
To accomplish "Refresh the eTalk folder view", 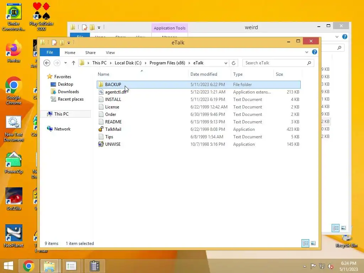I will [x=234, y=63].
